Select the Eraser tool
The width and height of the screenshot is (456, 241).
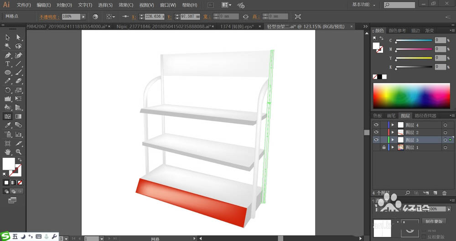18,81
